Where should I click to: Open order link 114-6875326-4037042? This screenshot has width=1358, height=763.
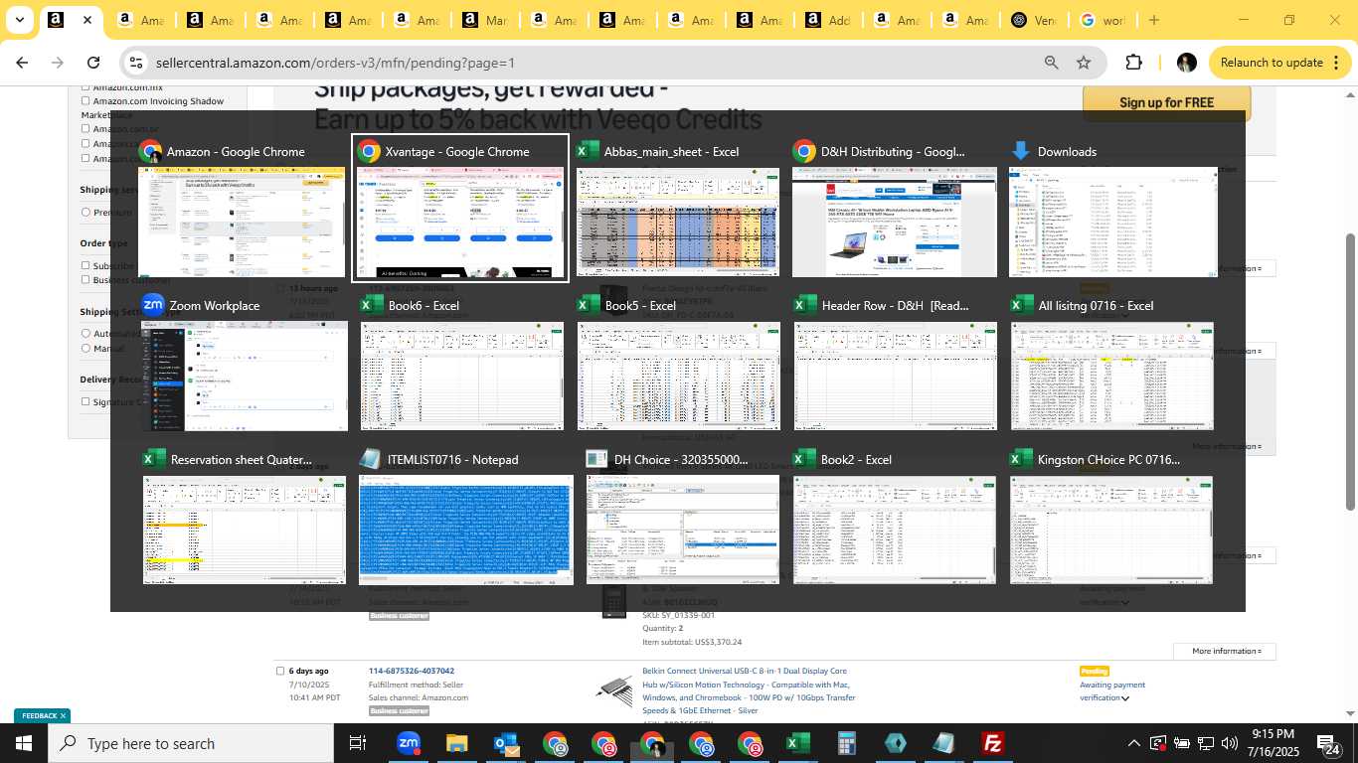412,671
